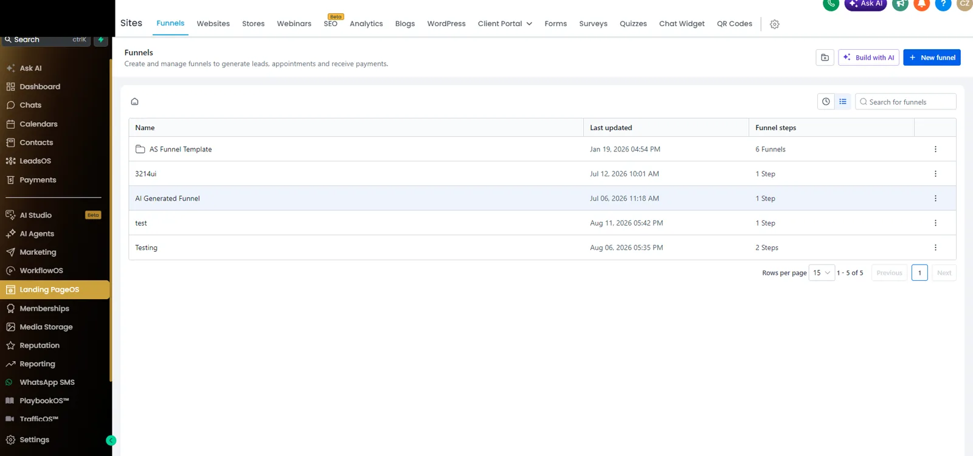
Task: Switch to the QR Codes tab
Action: 734,24
